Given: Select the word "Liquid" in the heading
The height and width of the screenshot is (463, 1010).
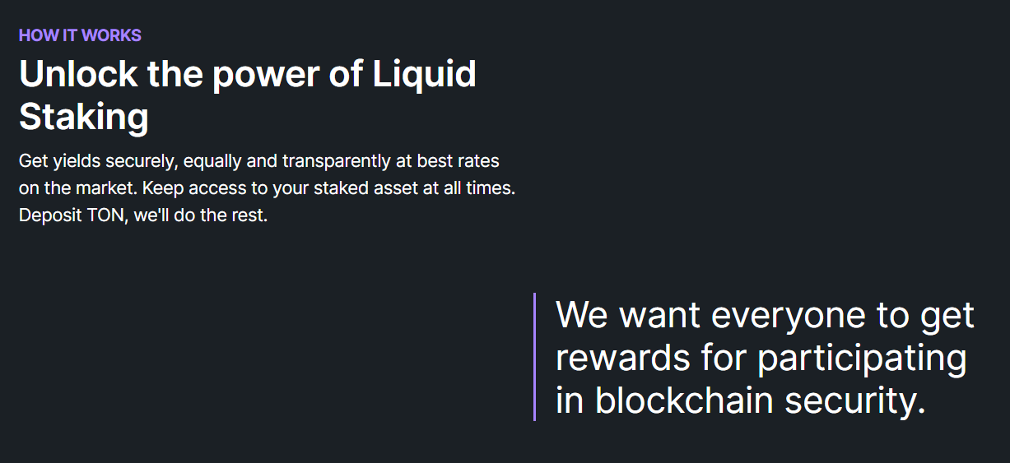Looking at the screenshot, I should point(424,75).
